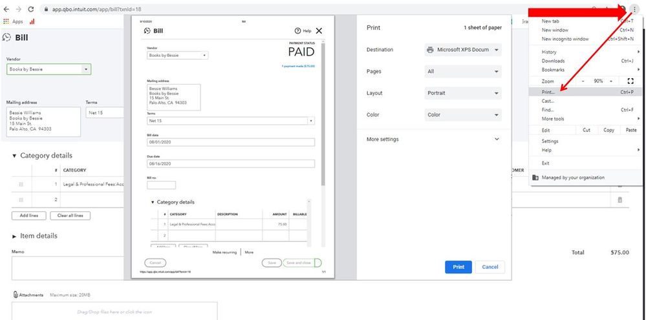Click the Add lines button
The height and width of the screenshot is (320, 646).
tap(29, 216)
